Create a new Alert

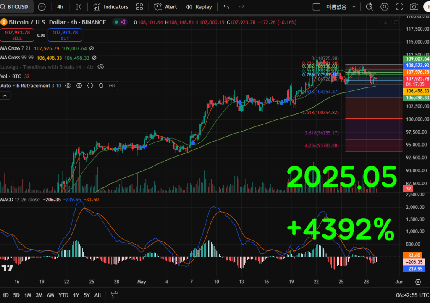(165, 7)
